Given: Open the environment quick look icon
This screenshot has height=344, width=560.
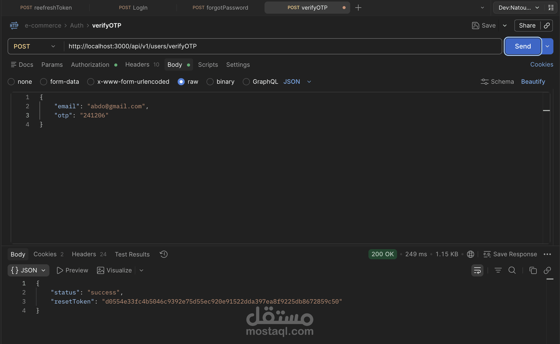Looking at the screenshot, I should (x=551, y=8).
